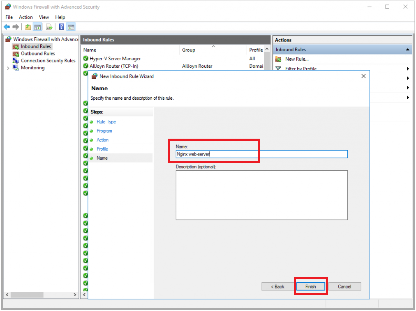Select Connection Security Rules in the tree

(x=48, y=61)
